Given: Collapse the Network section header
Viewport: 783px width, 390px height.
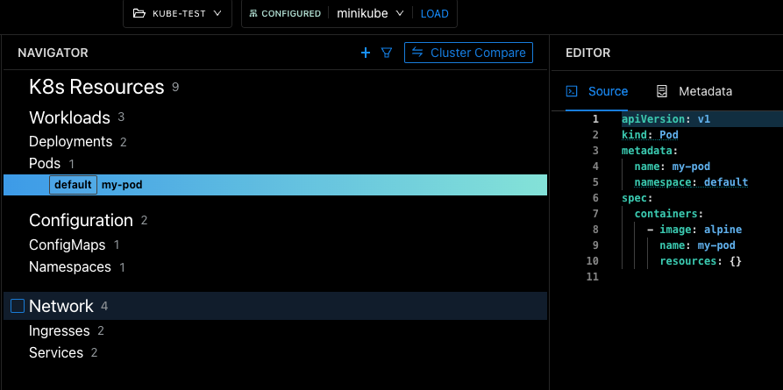Looking at the screenshot, I should pos(61,306).
